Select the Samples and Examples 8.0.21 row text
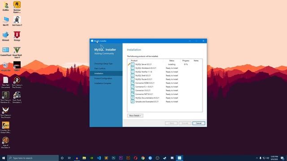Image resolution: width=287 pixels, height=161 pixels. click(x=147, y=102)
